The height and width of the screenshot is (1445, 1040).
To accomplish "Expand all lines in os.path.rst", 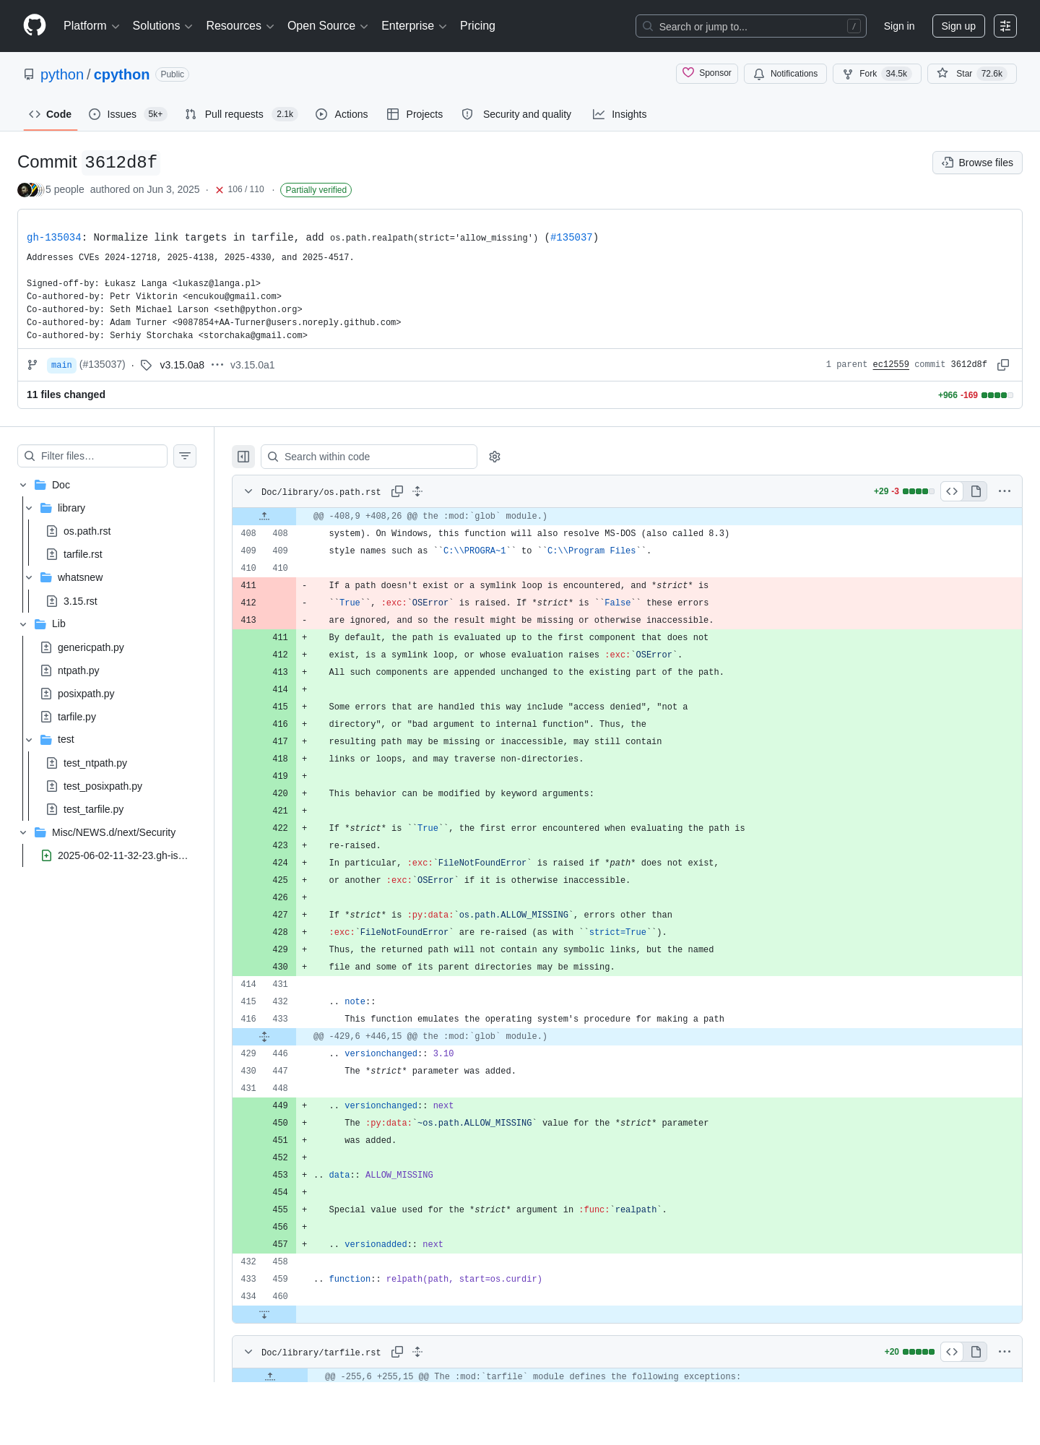I will click(x=417, y=491).
